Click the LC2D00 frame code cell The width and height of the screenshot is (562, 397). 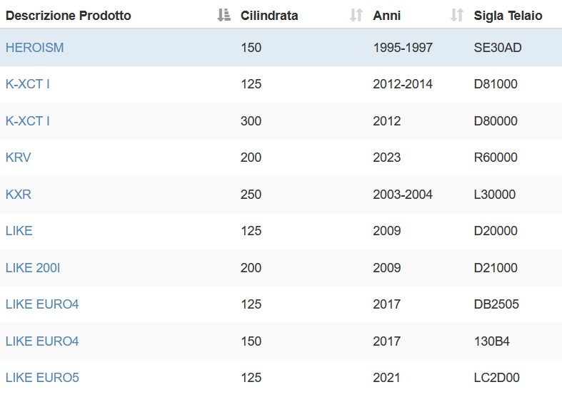(496, 378)
